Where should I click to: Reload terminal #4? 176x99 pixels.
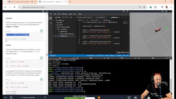(170, 58)
